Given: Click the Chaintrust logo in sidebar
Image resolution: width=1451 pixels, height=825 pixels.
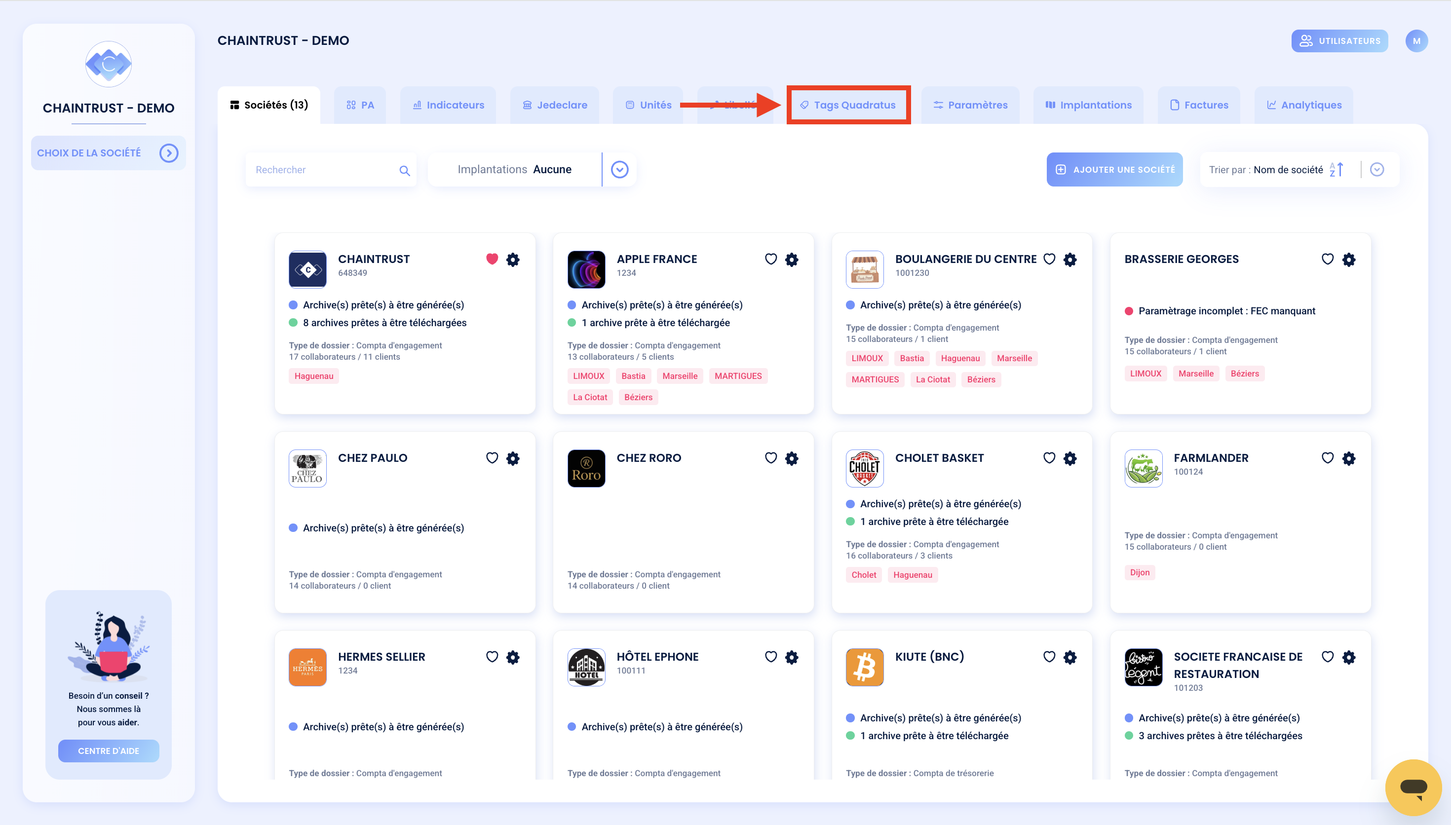Looking at the screenshot, I should point(108,64).
